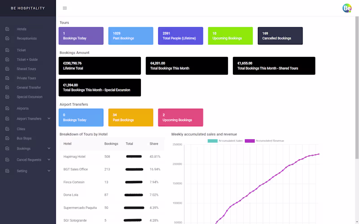Expand the Setting submenu chevron

(49, 171)
